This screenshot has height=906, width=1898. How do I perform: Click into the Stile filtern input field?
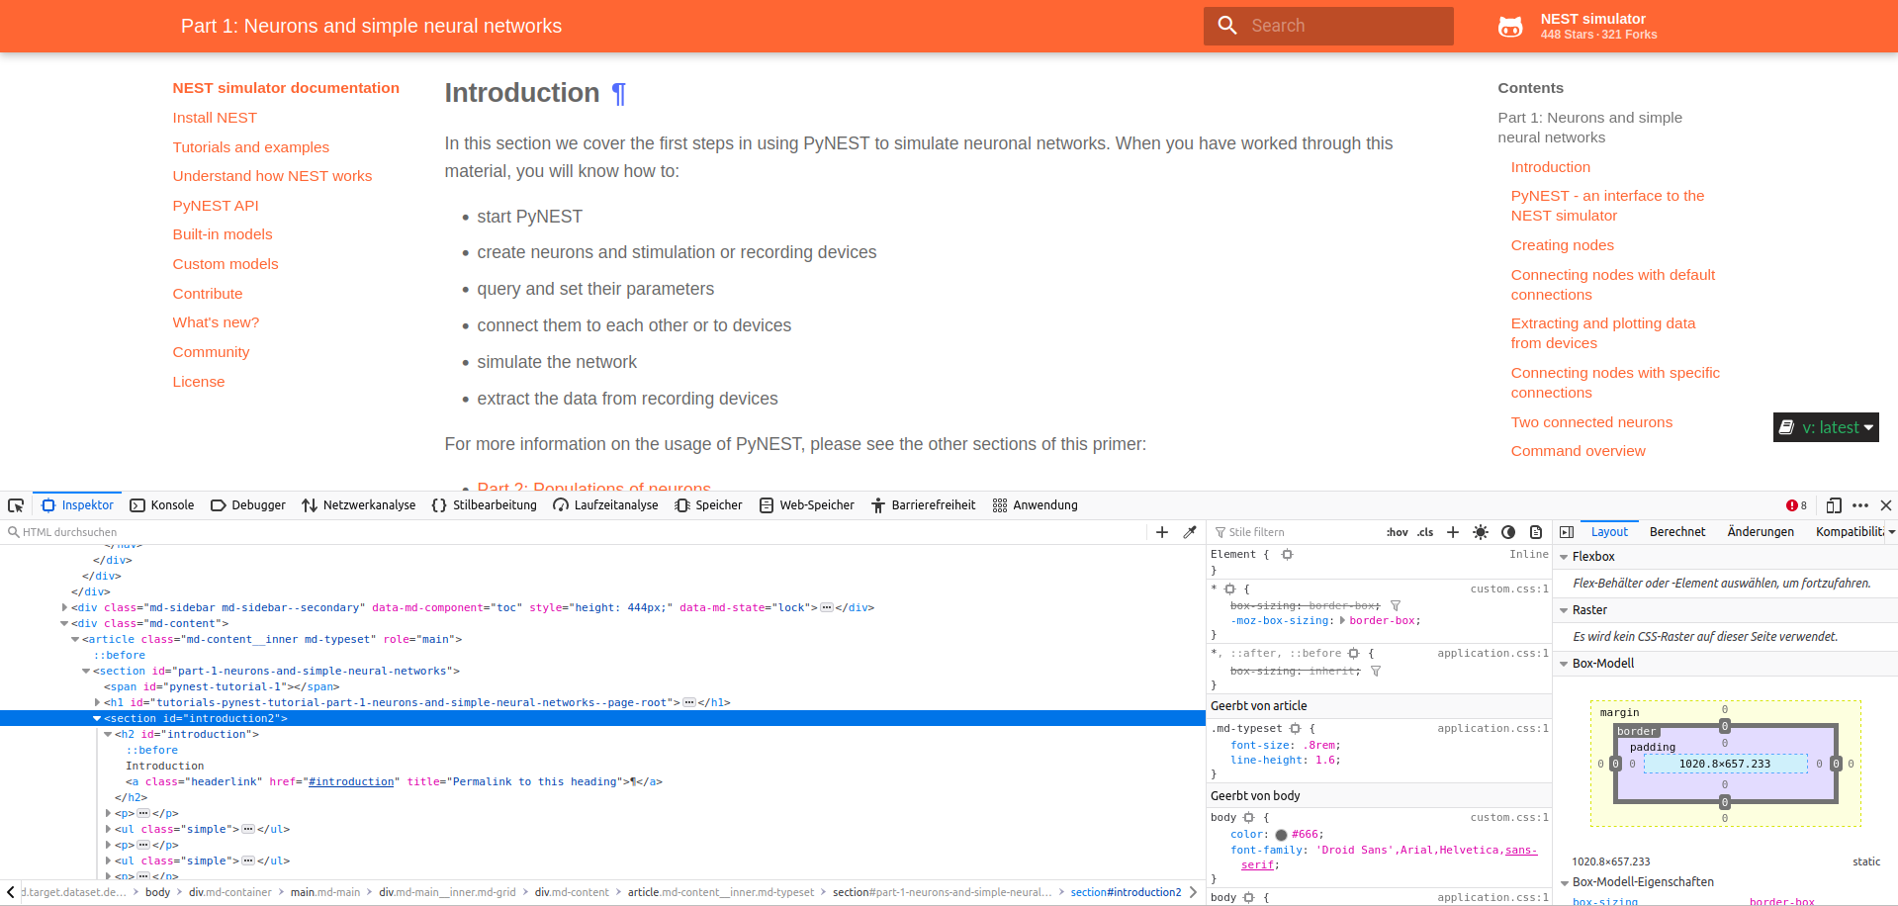(x=1286, y=532)
